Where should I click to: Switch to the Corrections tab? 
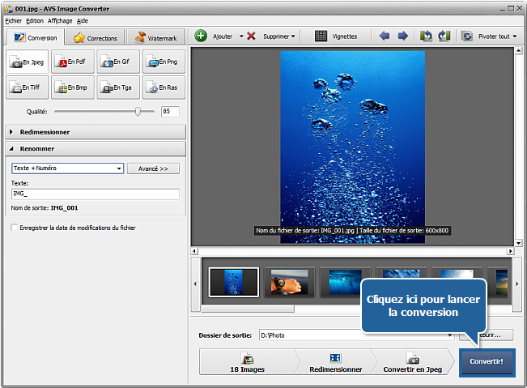click(96, 37)
